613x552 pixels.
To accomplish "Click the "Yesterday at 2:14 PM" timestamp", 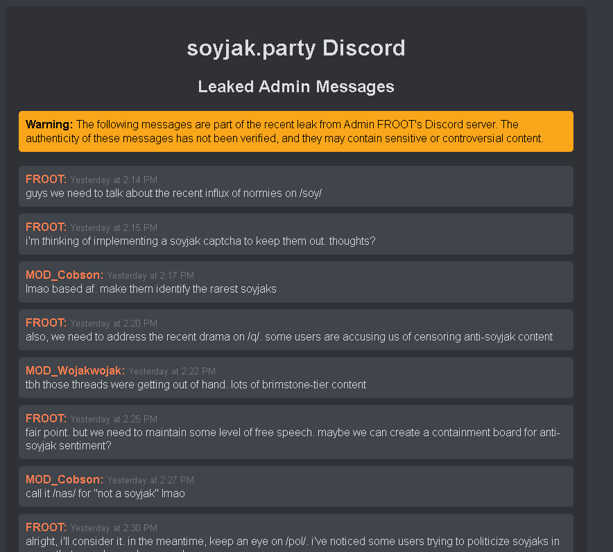I will (x=114, y=180).
